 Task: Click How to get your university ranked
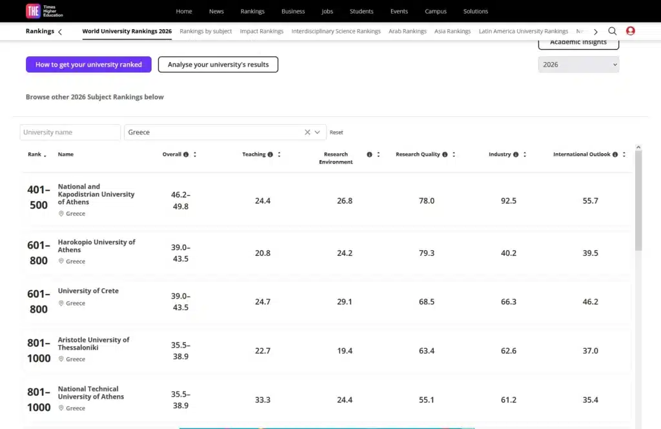(88, 65)
